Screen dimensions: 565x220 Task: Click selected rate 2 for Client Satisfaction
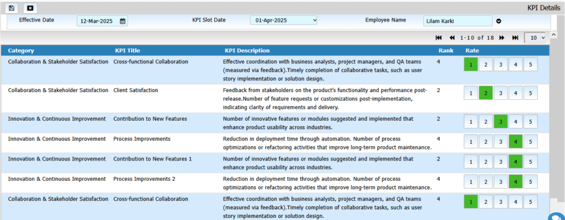pos(486,93)
